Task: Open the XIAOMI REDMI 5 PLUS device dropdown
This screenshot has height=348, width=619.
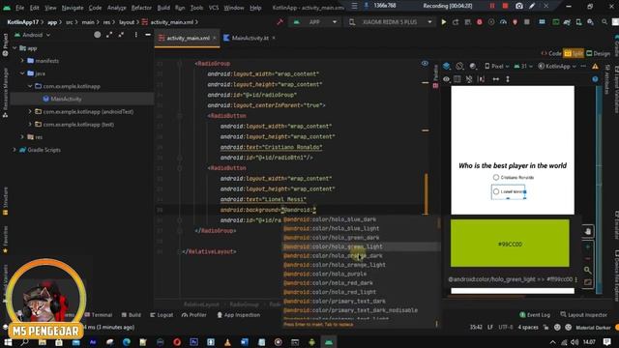Action: click(391, 22)
